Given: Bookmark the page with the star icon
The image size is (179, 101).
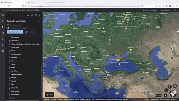Looking at the screenshot, I should (x=142, y=6).
